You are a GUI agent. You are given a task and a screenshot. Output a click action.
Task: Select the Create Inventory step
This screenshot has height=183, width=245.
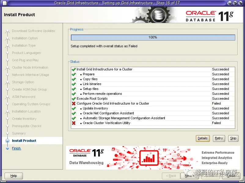pyautogui.click(x=24, y=119)
